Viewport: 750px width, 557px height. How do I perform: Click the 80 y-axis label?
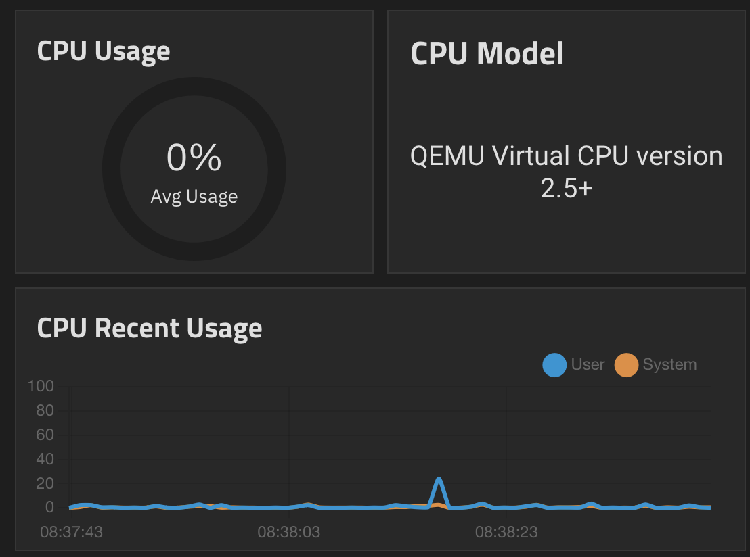45,410
